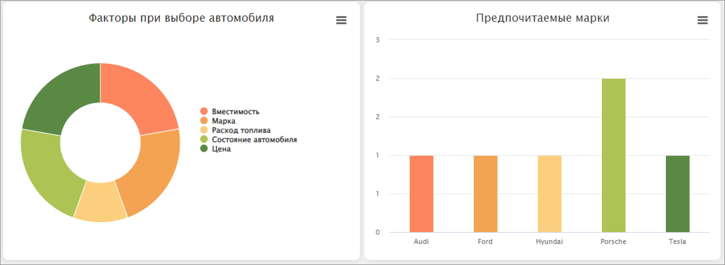Click the pale yellow Расход топлива slice
This screenshot has width=725, height=265.
coord(100,202)
